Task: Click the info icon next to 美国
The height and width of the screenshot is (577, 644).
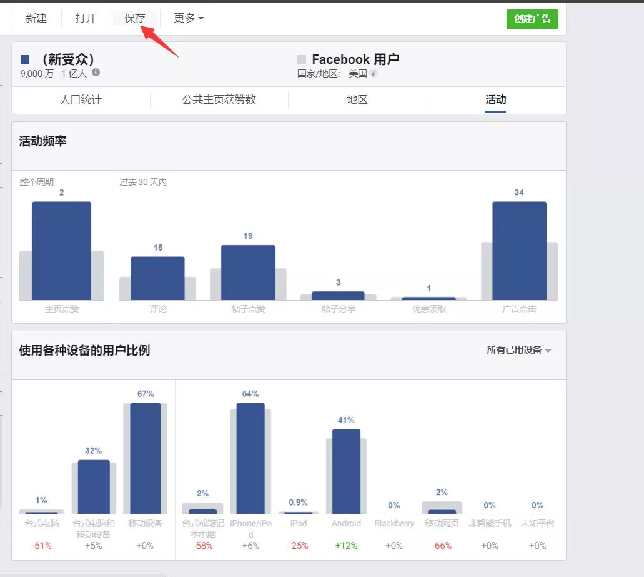Action: (x=374, y=74)
